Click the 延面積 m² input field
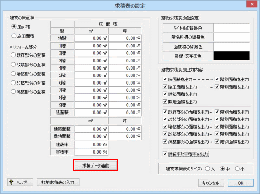 (x=92, y=112)
